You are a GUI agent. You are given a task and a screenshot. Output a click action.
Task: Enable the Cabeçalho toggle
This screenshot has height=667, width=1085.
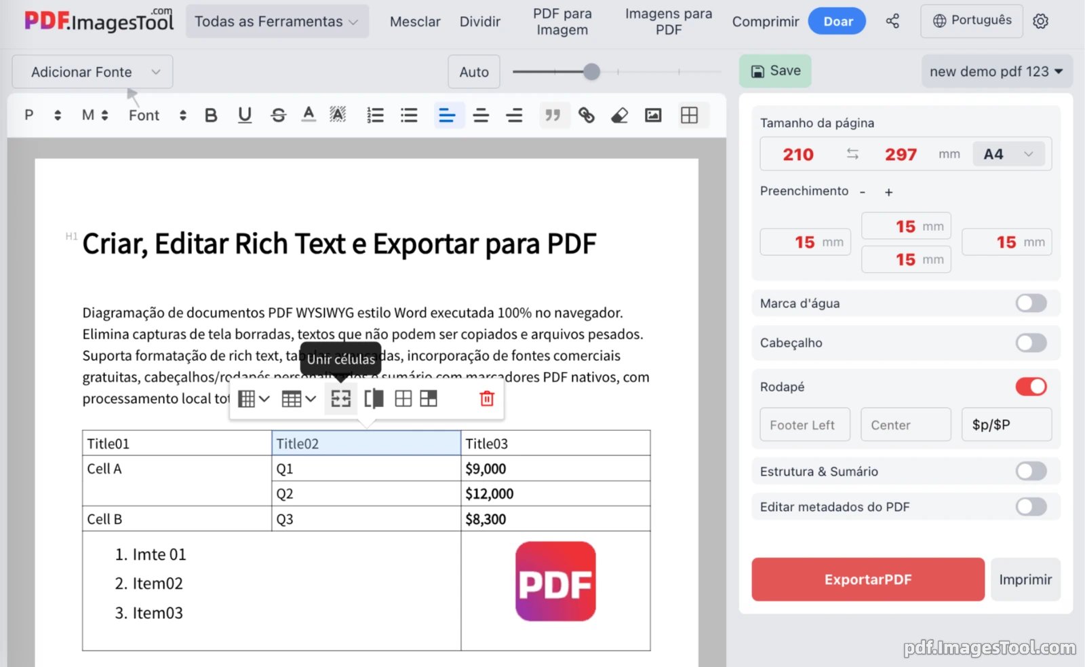pos(1031,343)
